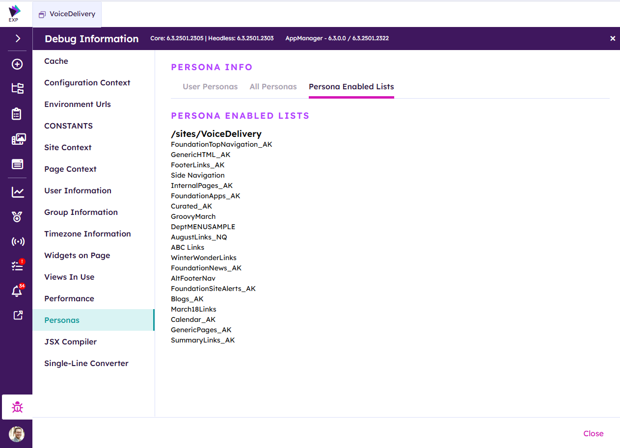Screen dimensions: 620x448
Task: Close Debug Information panel with X
Action: [x=612, y=38]
